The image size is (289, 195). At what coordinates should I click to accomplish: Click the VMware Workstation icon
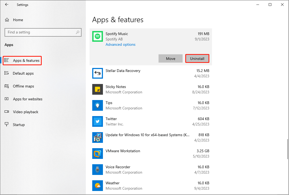98,154
